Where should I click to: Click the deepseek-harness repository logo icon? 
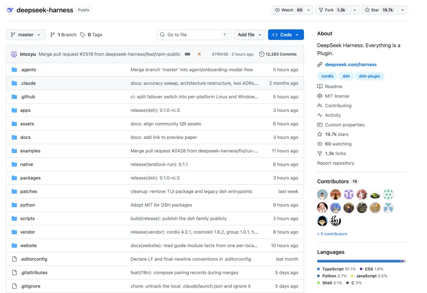tap(10, 10)
